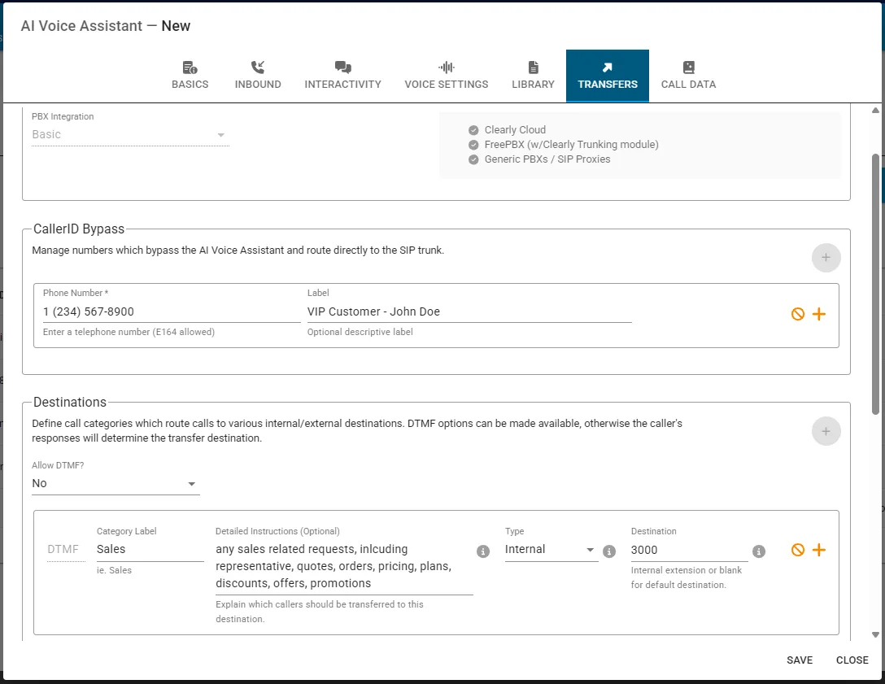The image size is (885, 684).
Task: Open the Type dropdown set to Internal
Action: 551,550
